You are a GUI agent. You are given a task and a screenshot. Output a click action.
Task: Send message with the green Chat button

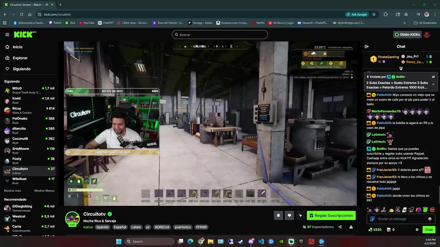click(429, 230)
